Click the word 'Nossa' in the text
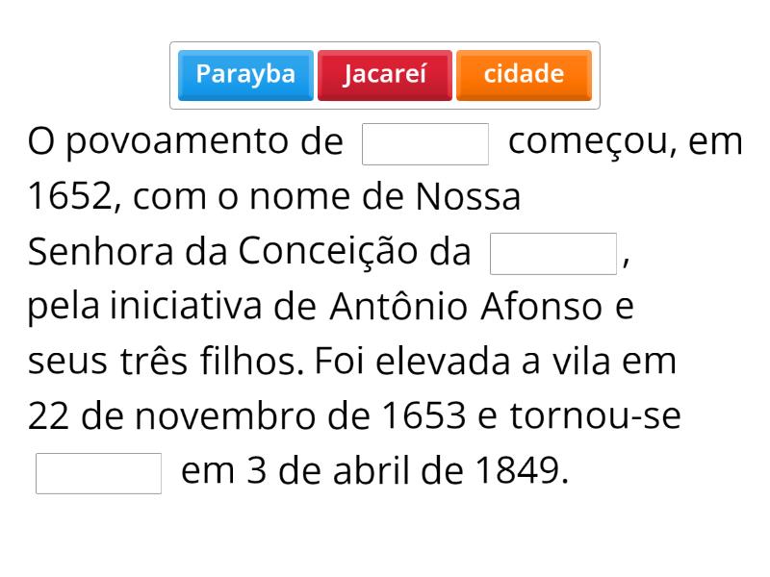 click(x=469, y=197)
